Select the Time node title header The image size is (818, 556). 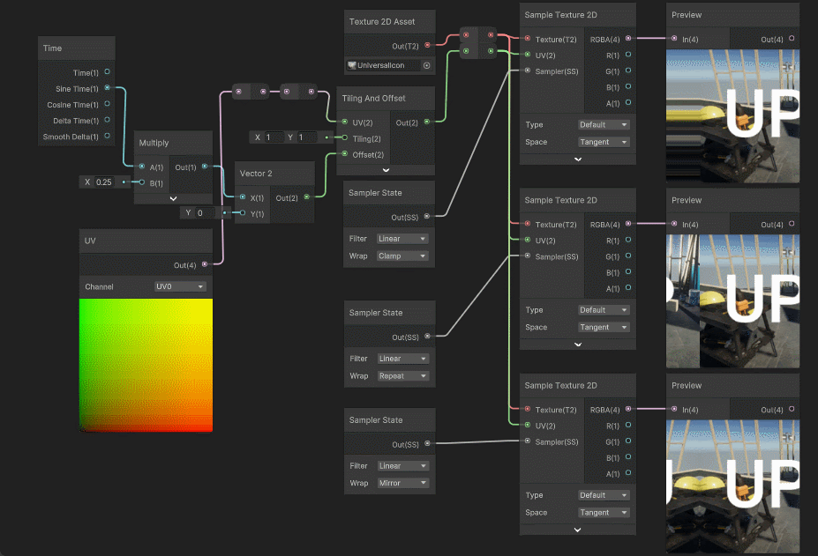point(77,48)
